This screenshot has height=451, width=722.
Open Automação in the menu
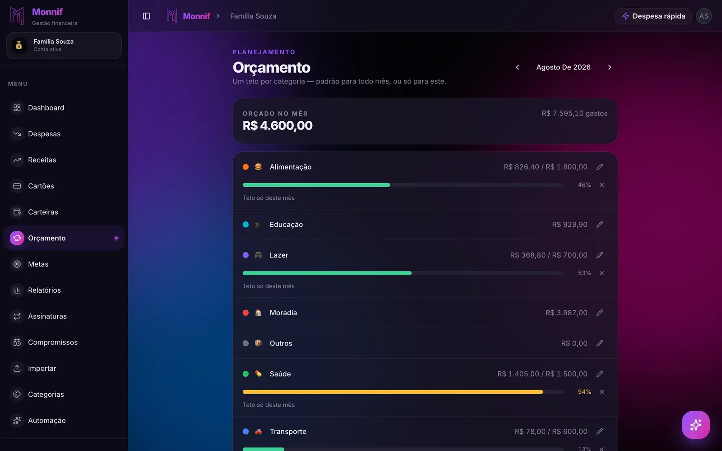tap(64, 420)
